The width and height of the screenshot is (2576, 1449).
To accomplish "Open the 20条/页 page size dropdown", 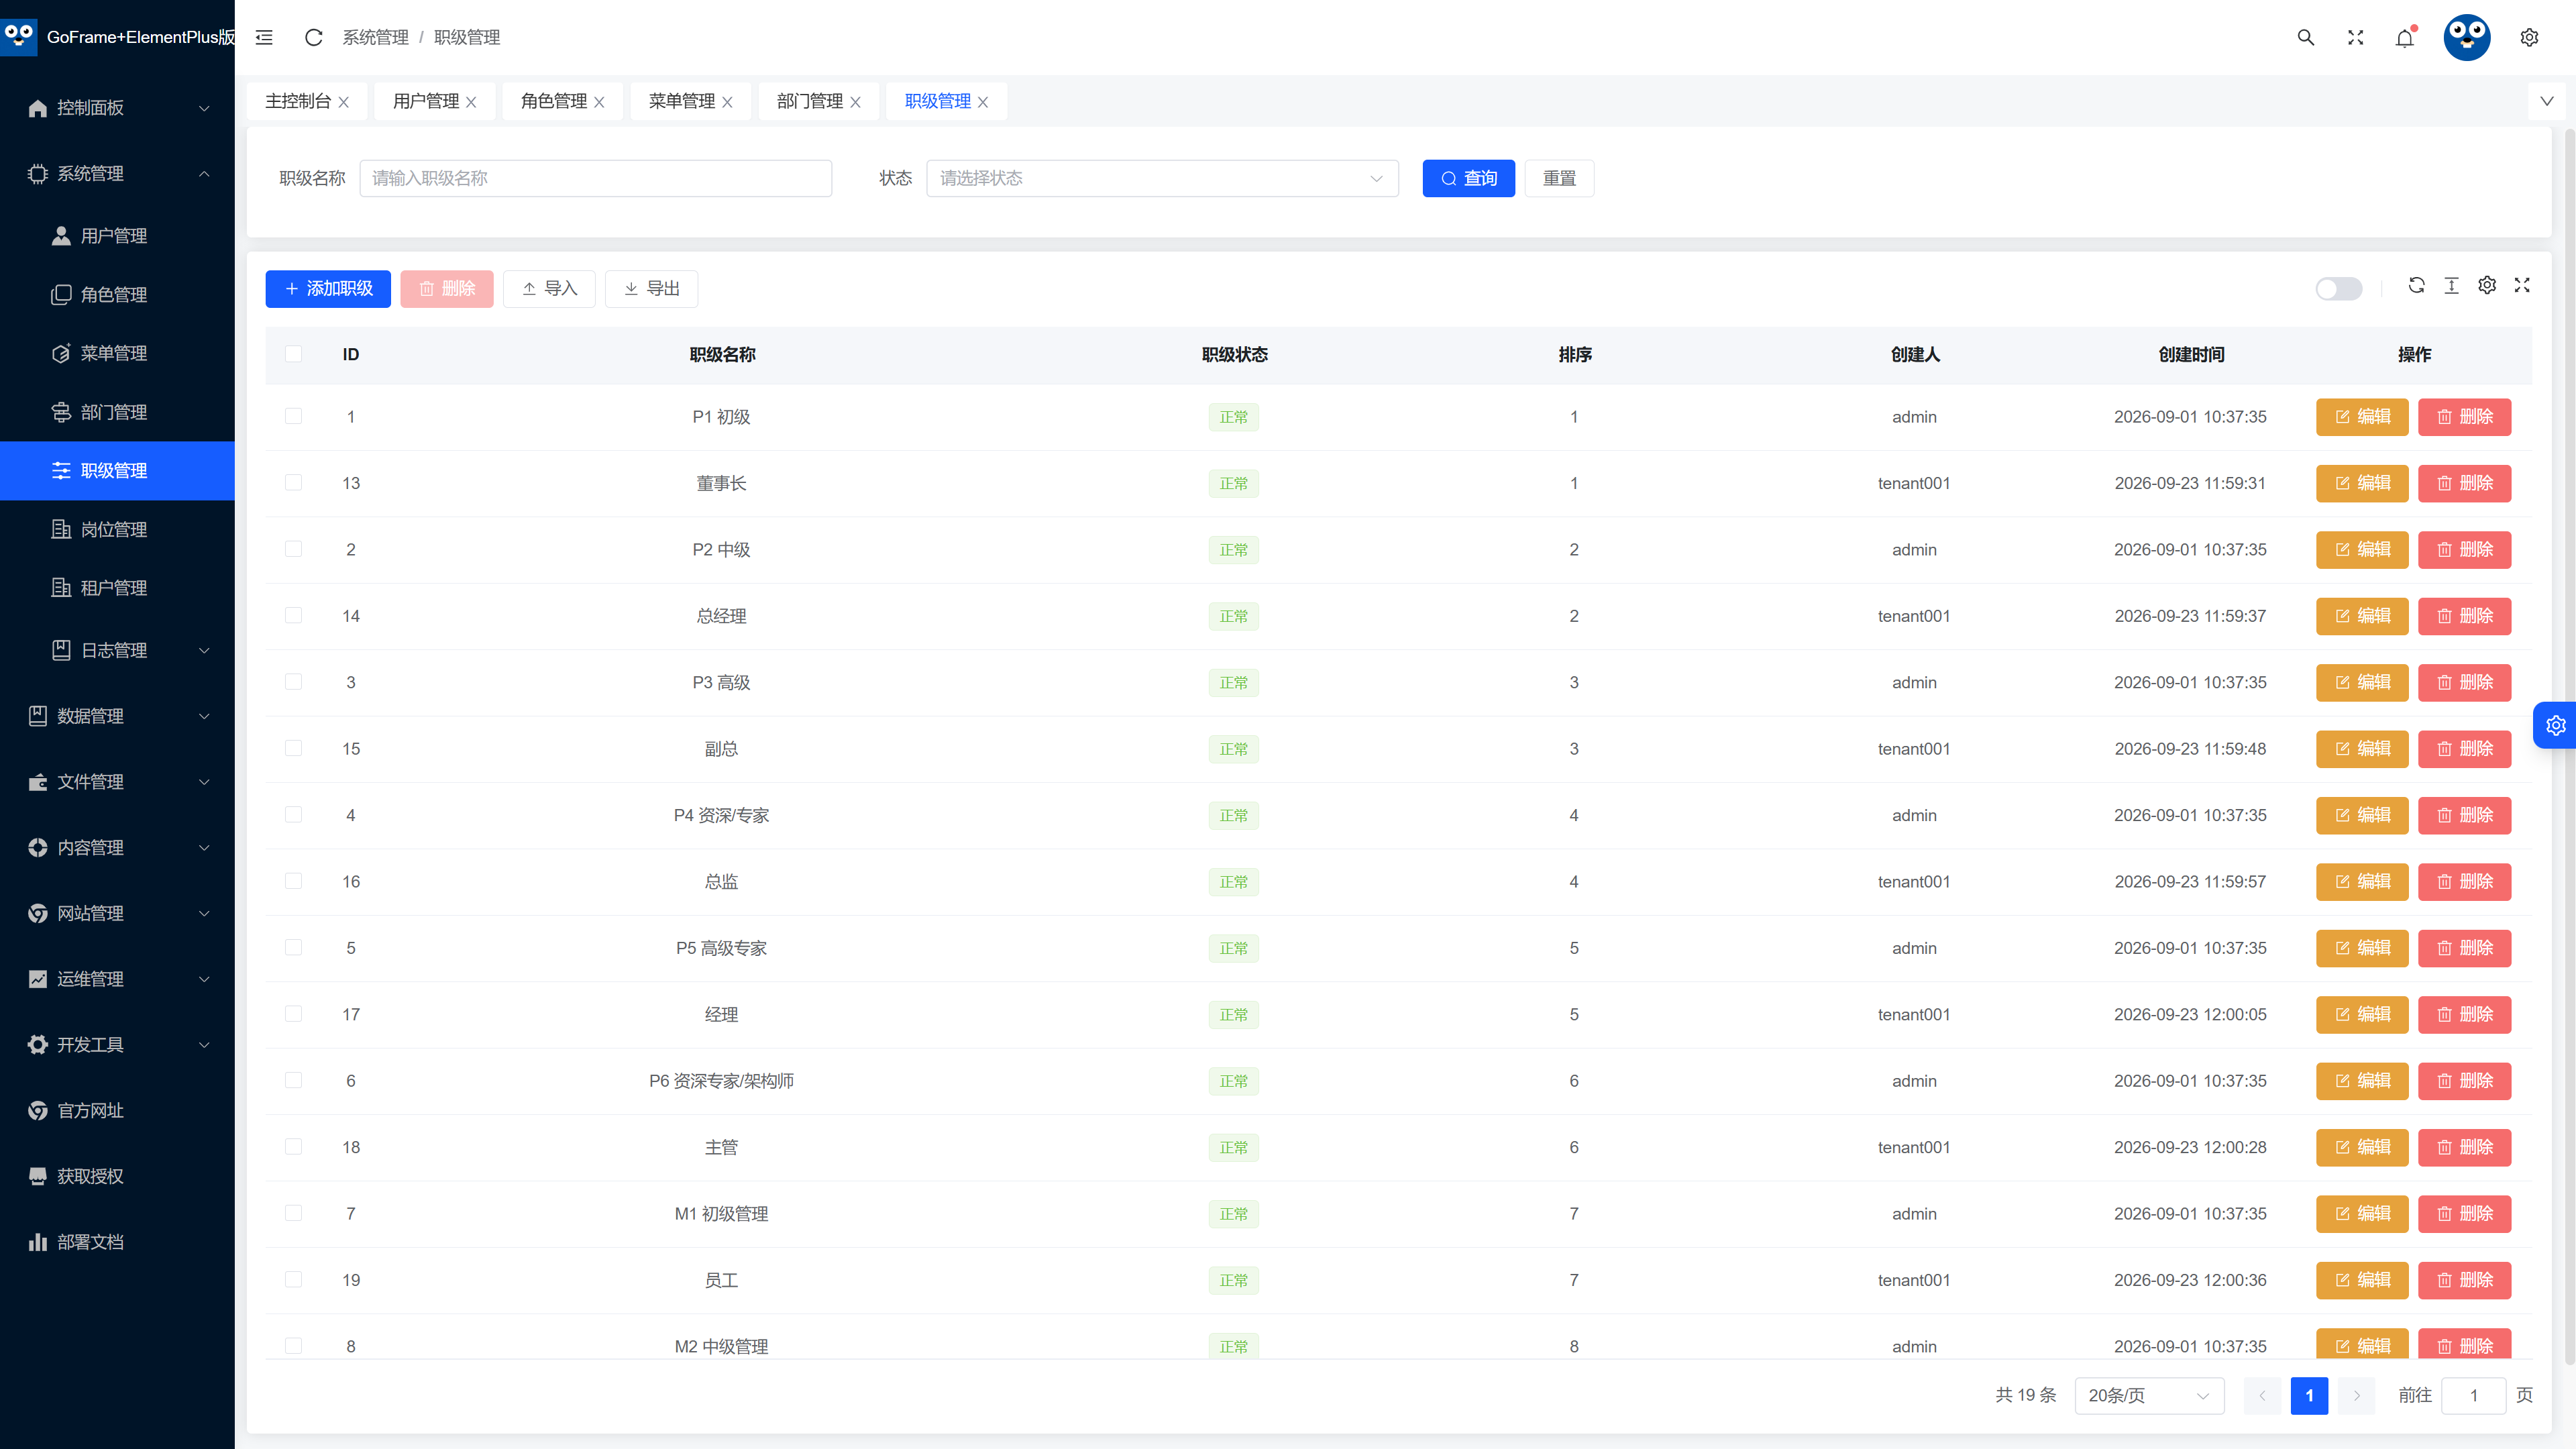I will pyautogui.click(x=2149, y=1395).
